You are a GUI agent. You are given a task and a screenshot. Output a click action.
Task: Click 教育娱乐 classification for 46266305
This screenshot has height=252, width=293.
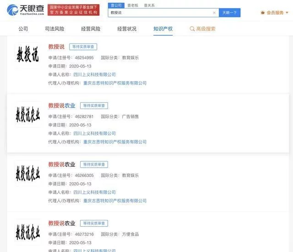pos(130,175)
